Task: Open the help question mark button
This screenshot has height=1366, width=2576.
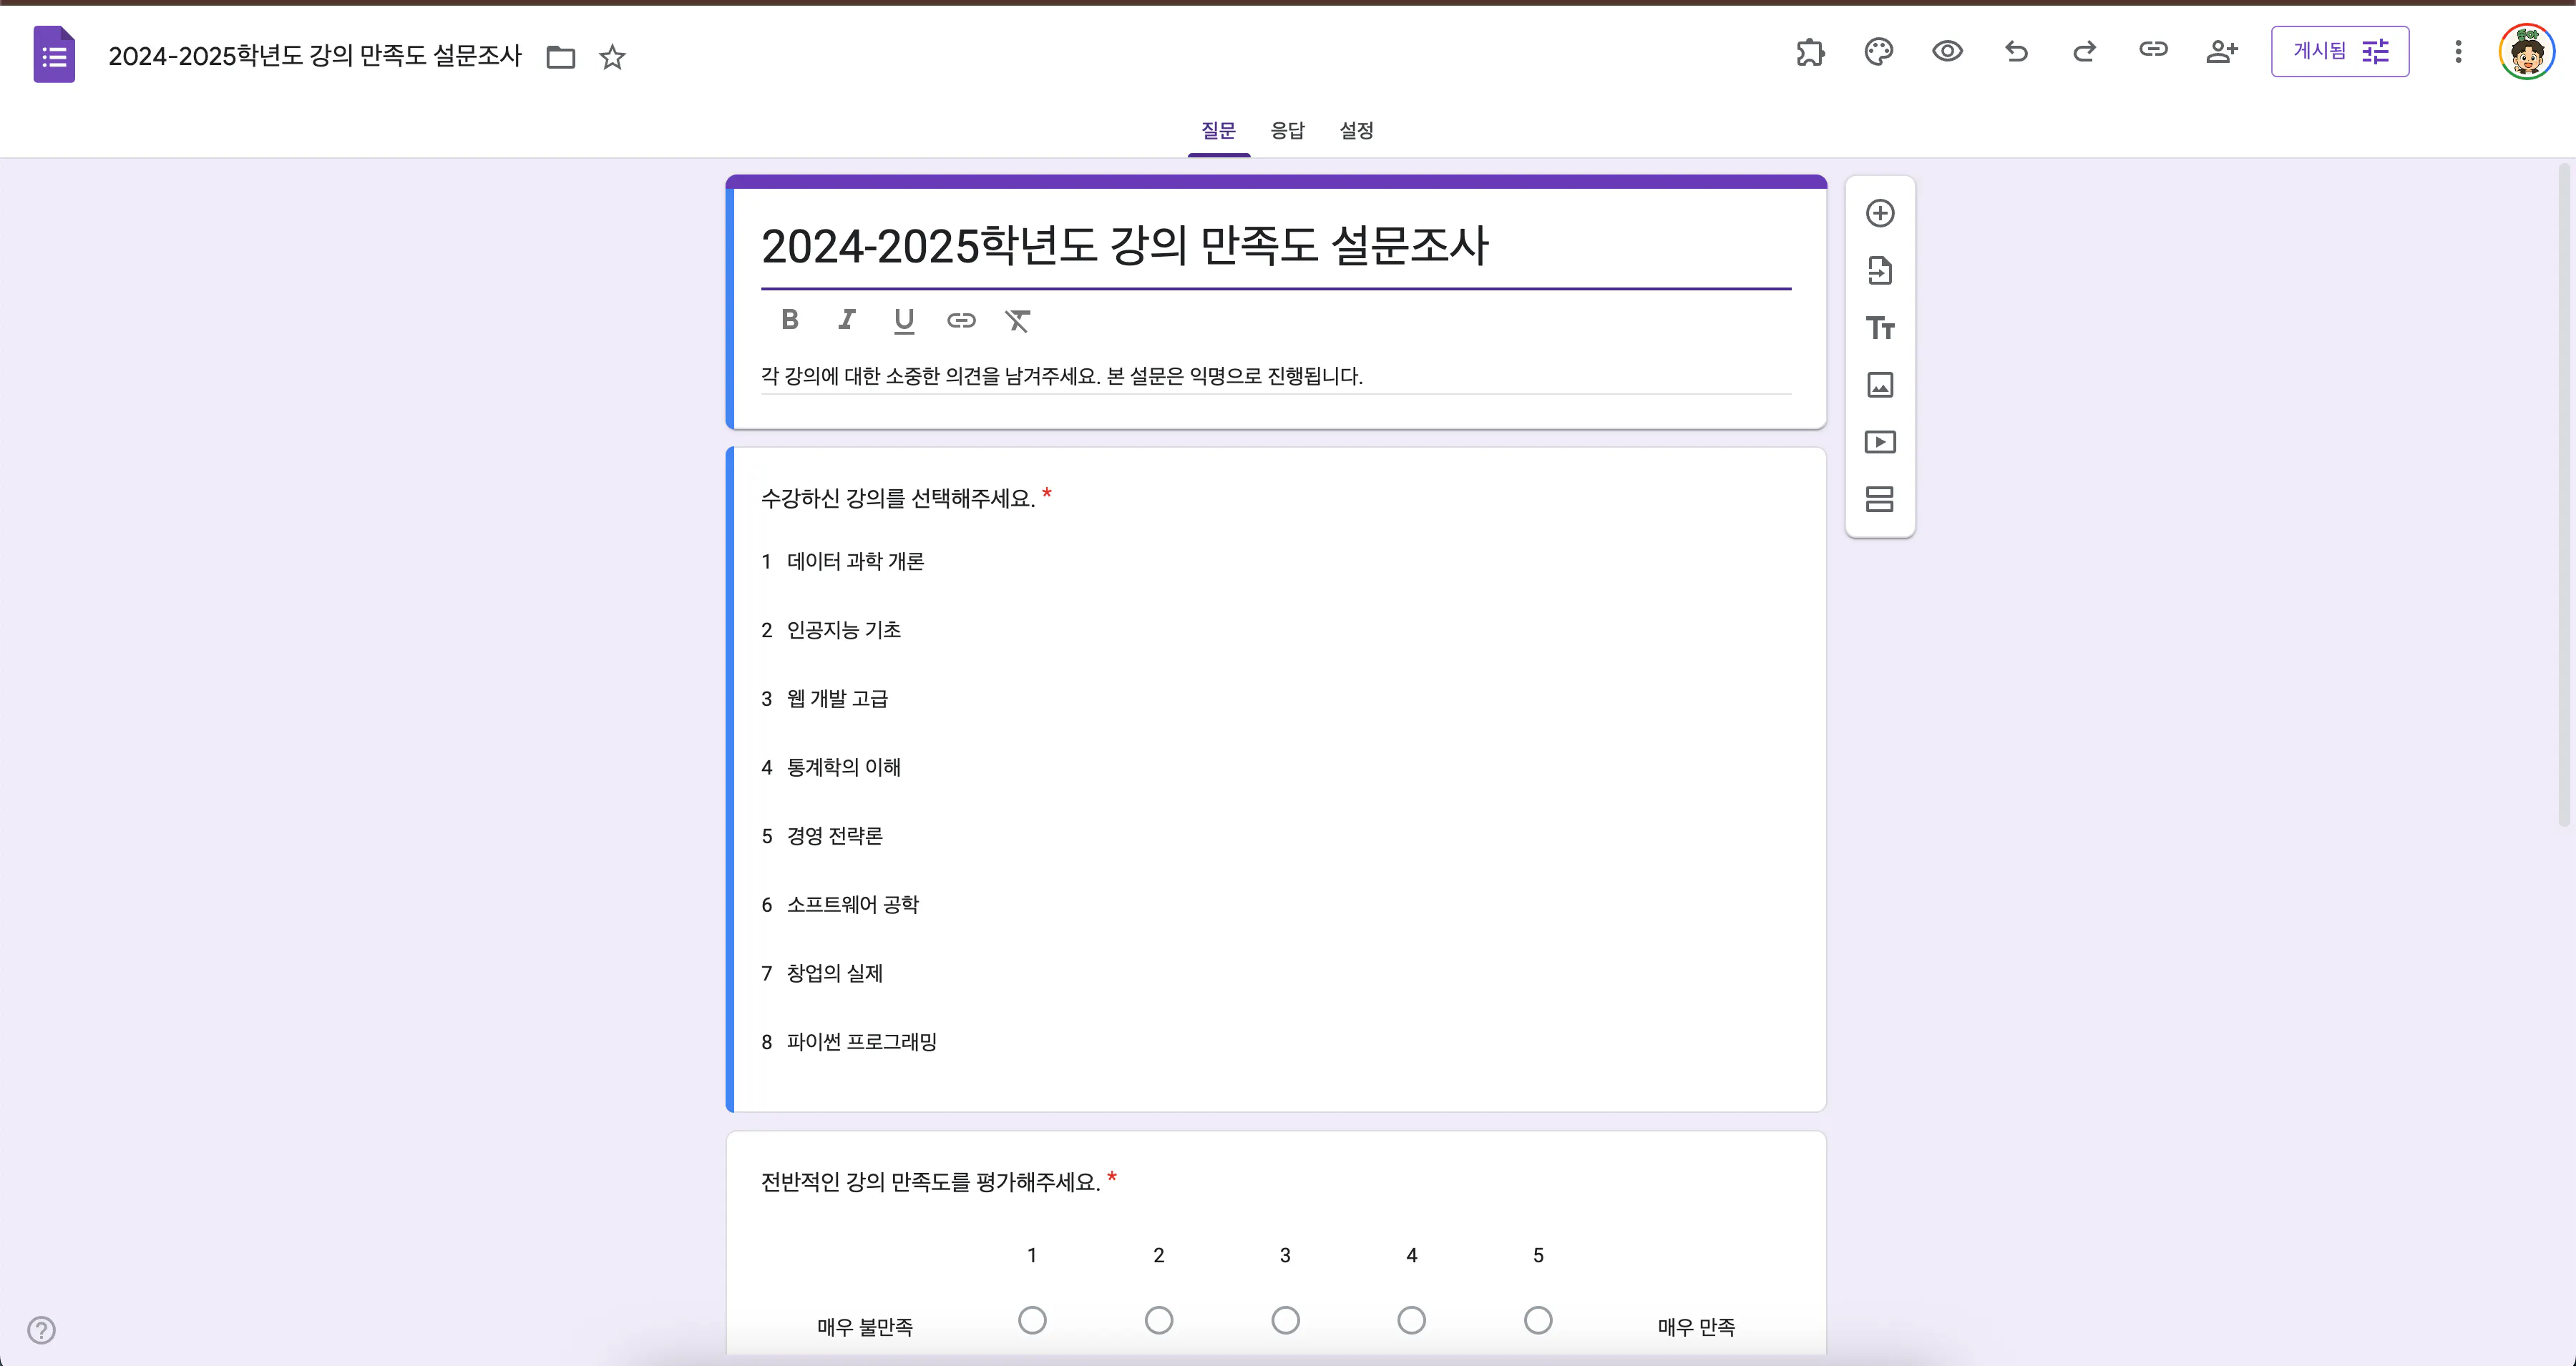Action: click(x=42, y=1329)
